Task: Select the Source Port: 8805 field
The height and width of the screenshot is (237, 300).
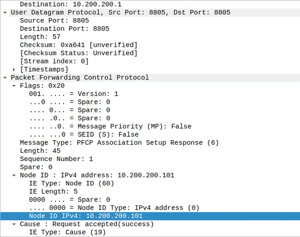Action: point(43,21)
